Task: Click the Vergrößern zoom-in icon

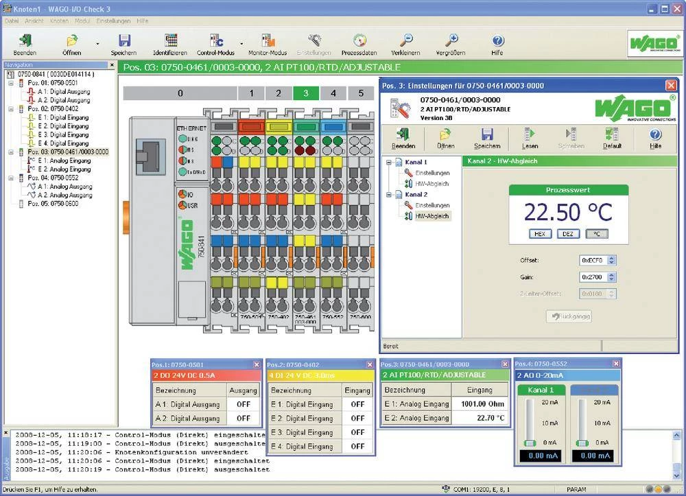Action: pos(453,41)
